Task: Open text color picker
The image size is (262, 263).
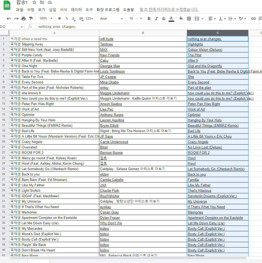Action: (x=171, y=19)
